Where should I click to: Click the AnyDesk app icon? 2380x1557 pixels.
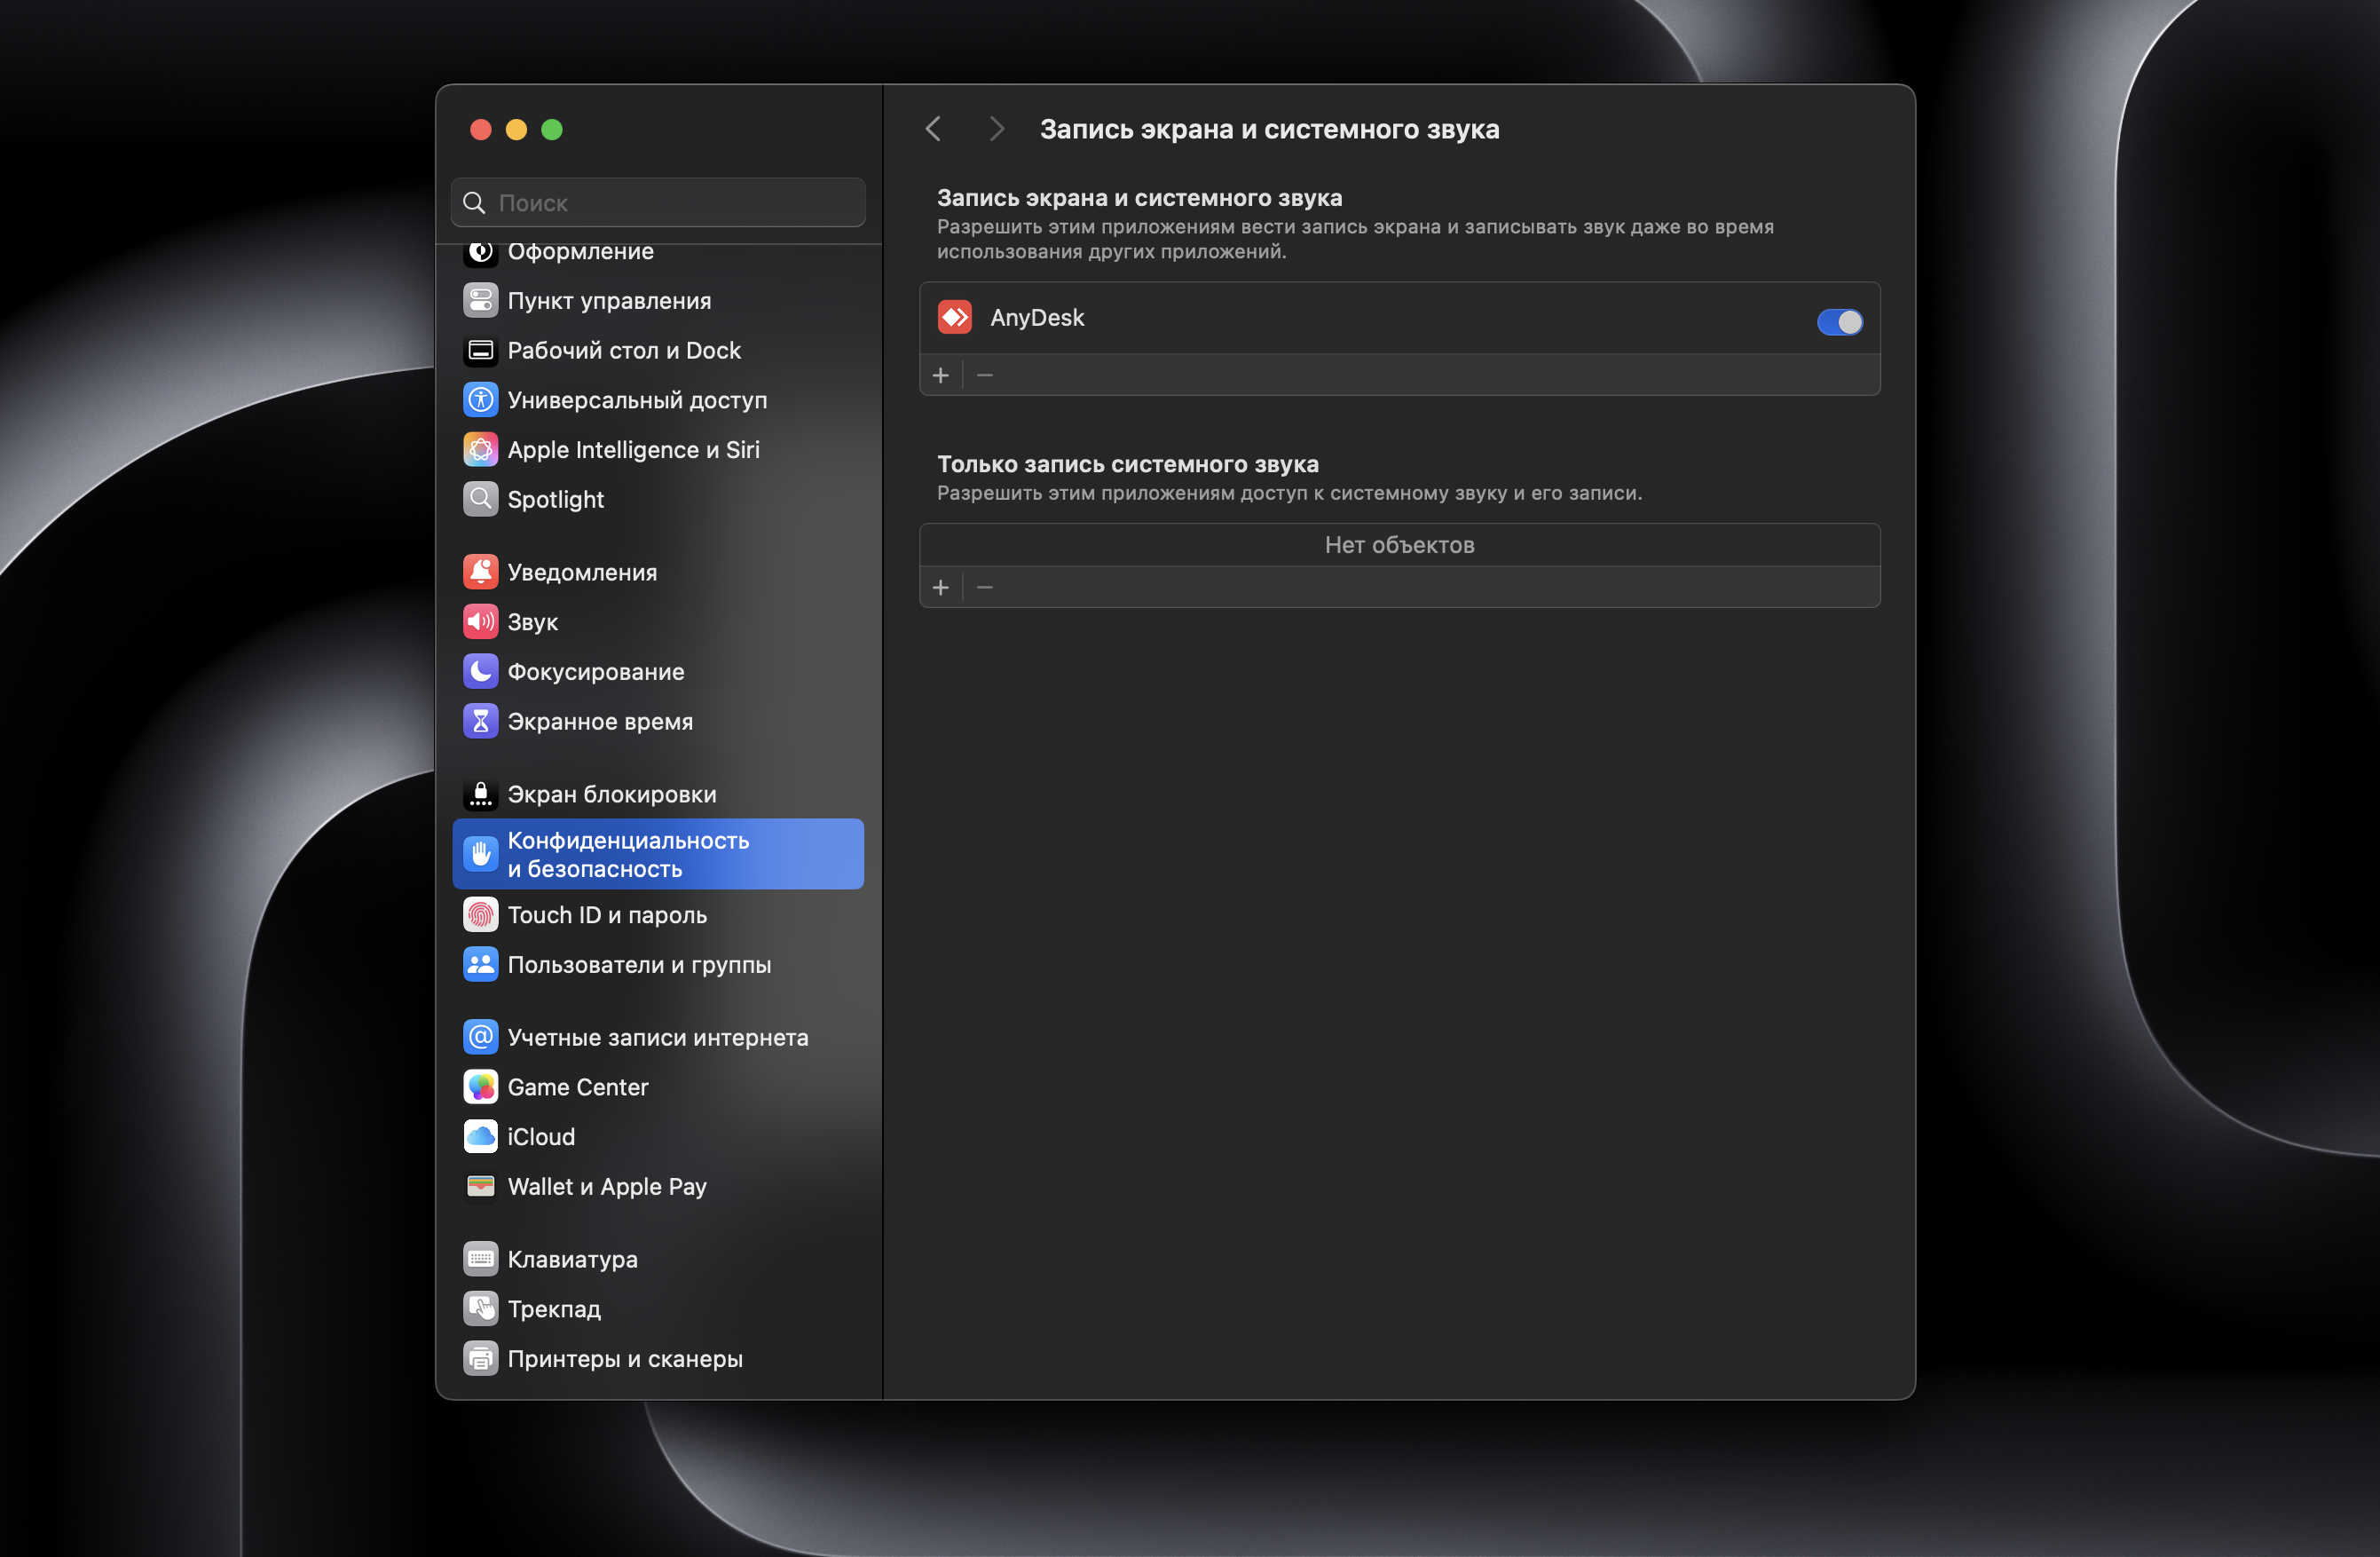point(955,317)
